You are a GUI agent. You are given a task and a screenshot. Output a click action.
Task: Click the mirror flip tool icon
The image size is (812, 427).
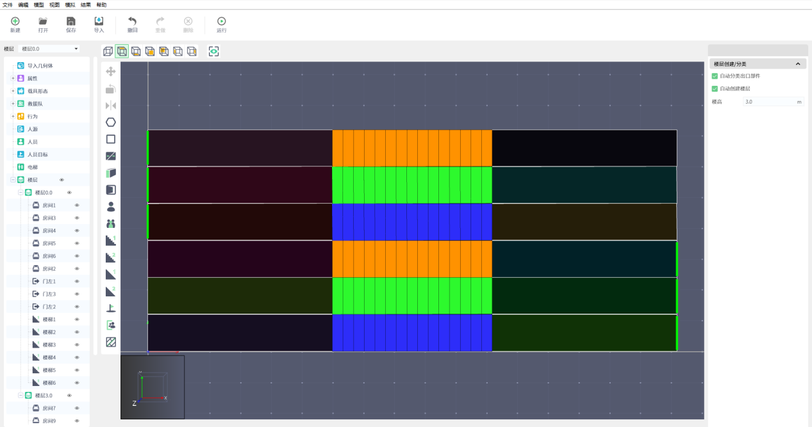pyautogui.click(x=111, y=106)
